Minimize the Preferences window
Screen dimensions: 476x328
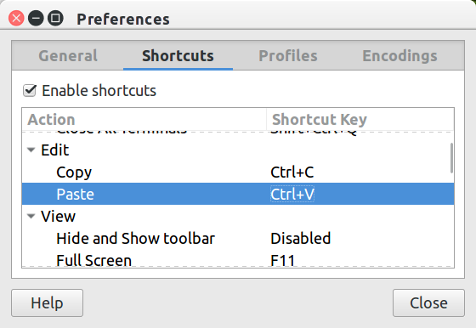click(x=36, y=18)
